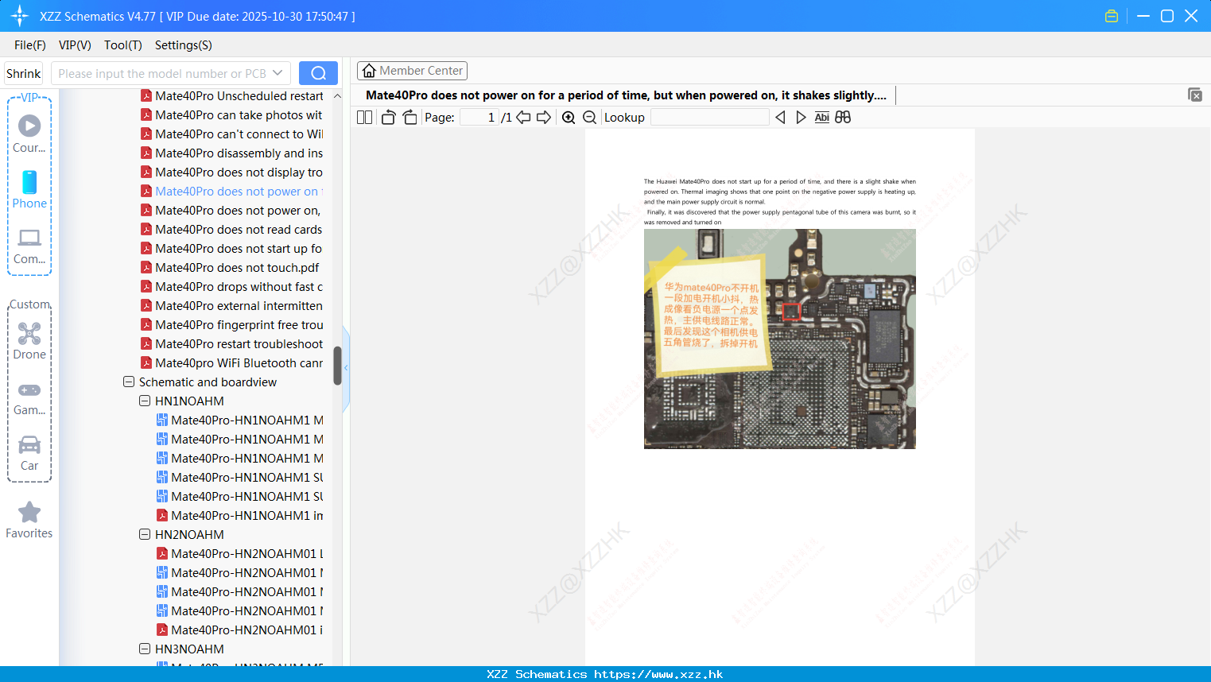The width and height of the screenshot is (1211, 682).
Task: Open Mate40Pro external intermittent file
Action: [x=232, y=305]
